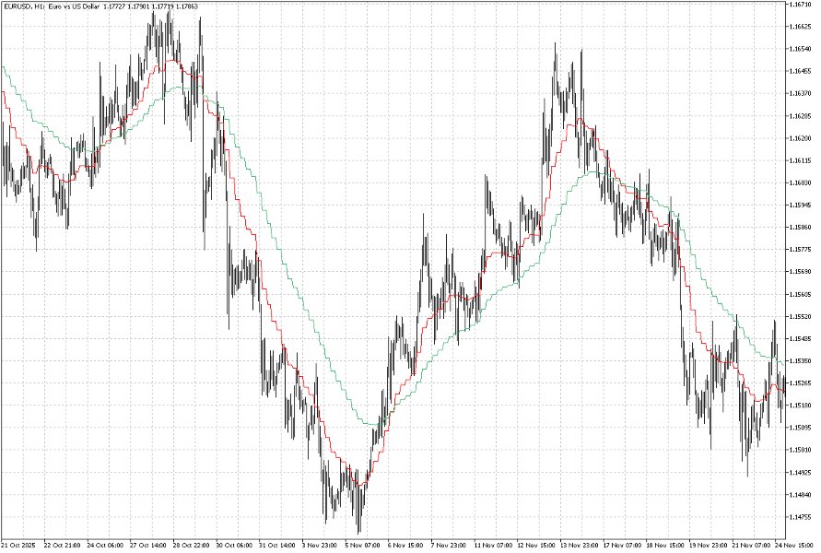Select the bid price 1.17727 in the header
Viewport: 821px width, 553px height.
click(x=114, y=6)
